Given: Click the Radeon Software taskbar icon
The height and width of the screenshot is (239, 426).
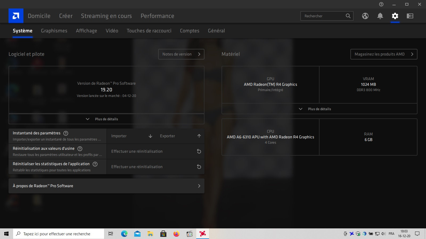Looking at the screenshot, I should click(x=203, y=234).
